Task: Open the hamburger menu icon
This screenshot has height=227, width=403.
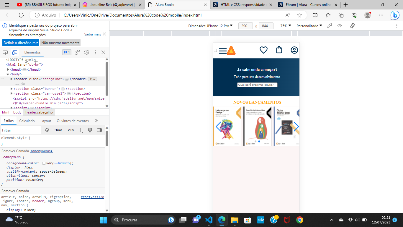Action: tap(223, 51)
